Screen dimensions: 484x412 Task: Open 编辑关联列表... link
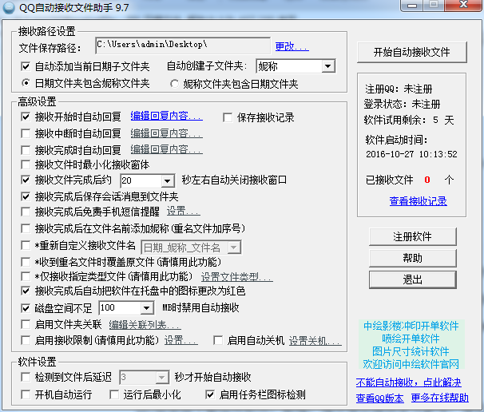145,325
